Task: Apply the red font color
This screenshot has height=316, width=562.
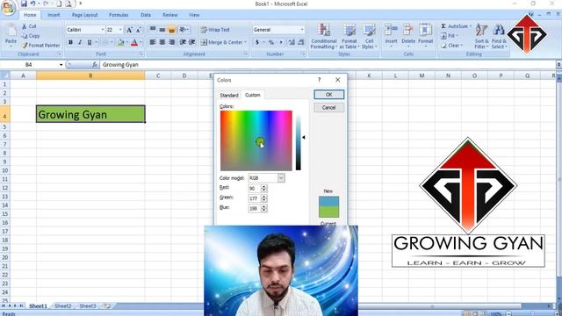Action: pyautogui.click(x=134, y=43)
